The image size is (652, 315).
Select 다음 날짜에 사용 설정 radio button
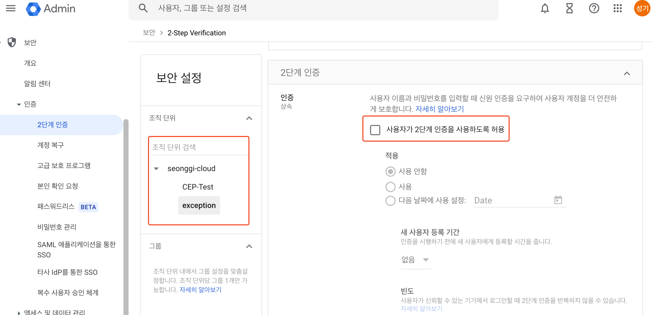click(391, 200)
